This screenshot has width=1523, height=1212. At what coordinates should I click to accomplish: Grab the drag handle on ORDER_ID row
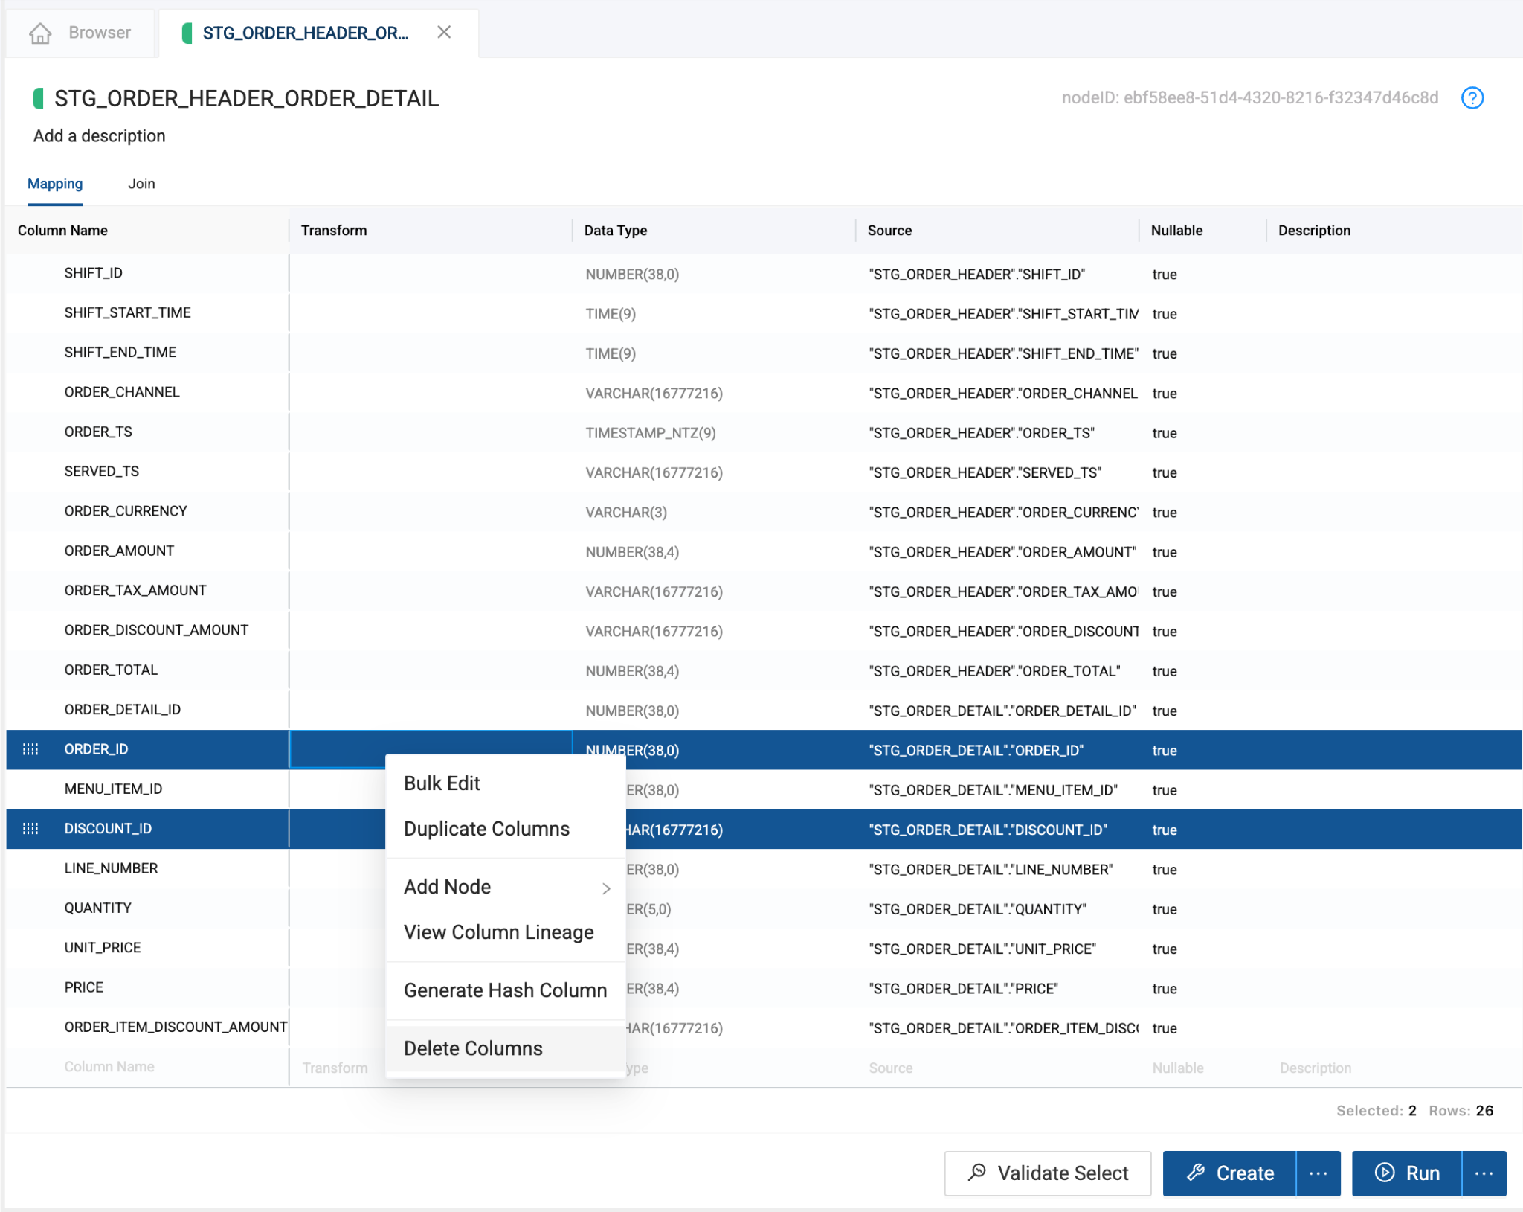click(x=30, y=749)
